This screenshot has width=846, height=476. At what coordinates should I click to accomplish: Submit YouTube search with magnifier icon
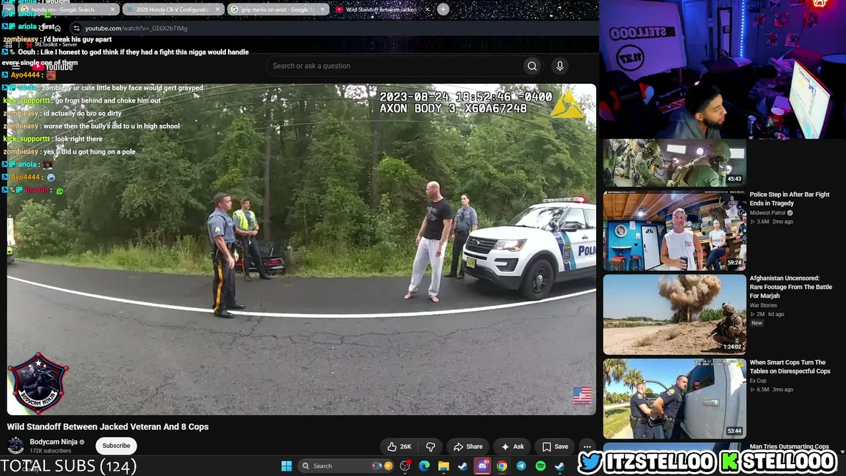tap(532, 66)
